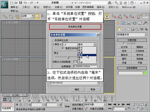This screenshot has width=150, height=112.
Task: Toggle 考虑文件中的 checkbox in dialog
Action: tap(63, 48)
